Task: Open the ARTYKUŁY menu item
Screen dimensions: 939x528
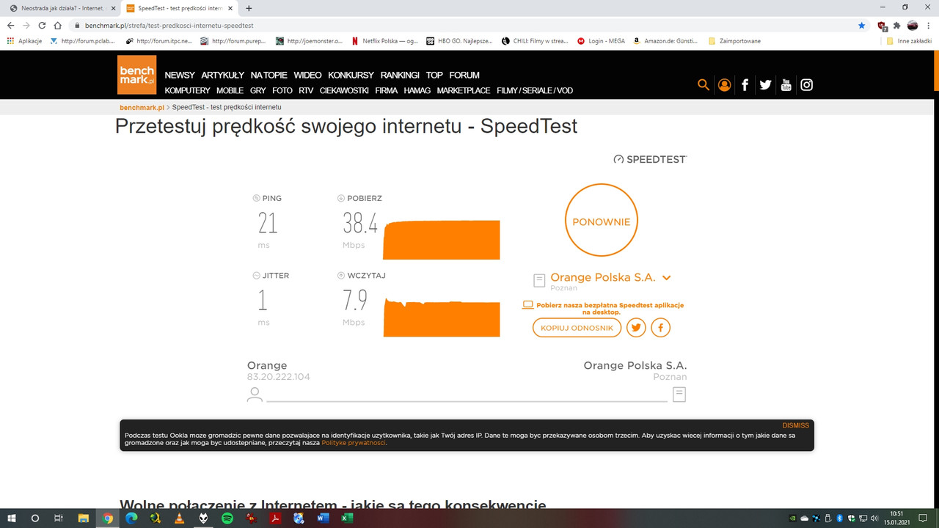Action: 223,75
